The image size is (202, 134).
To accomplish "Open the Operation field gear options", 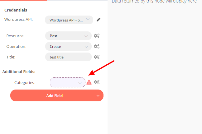I will tap(97, 46).
